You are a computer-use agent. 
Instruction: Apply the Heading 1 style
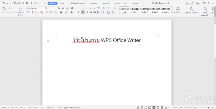click(x=134, y=10)
